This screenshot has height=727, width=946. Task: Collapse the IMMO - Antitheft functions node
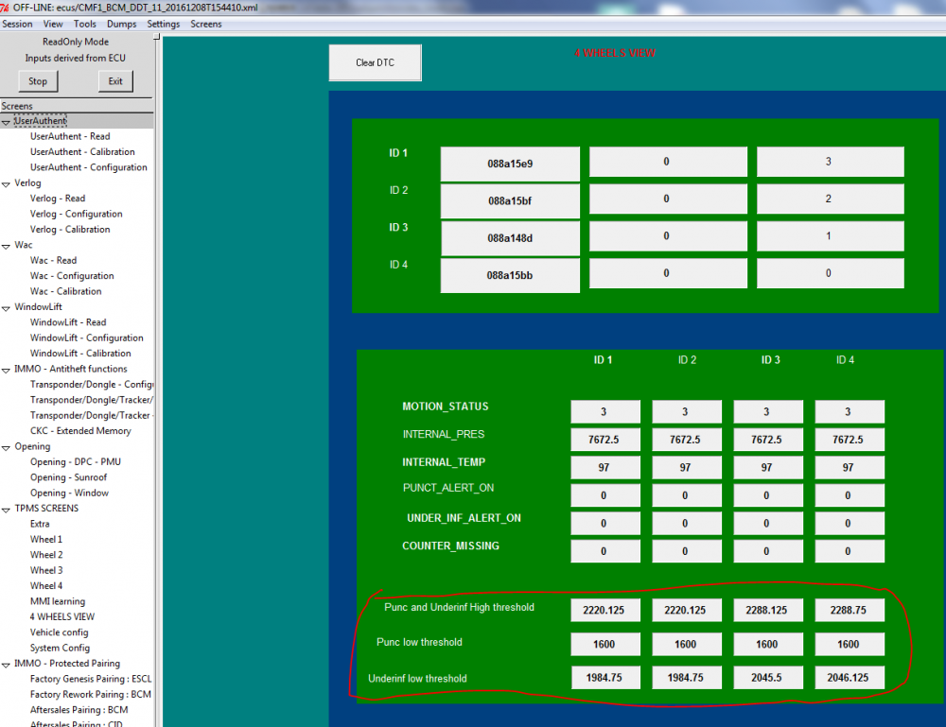(x=6, y=371)
